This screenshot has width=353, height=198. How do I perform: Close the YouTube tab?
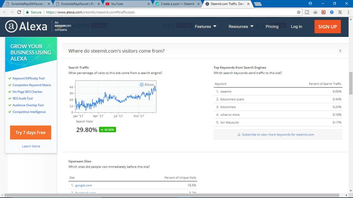(148, 4)
